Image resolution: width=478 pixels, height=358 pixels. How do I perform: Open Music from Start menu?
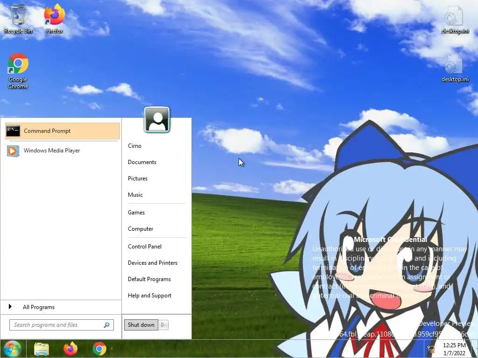click(135, 195)
